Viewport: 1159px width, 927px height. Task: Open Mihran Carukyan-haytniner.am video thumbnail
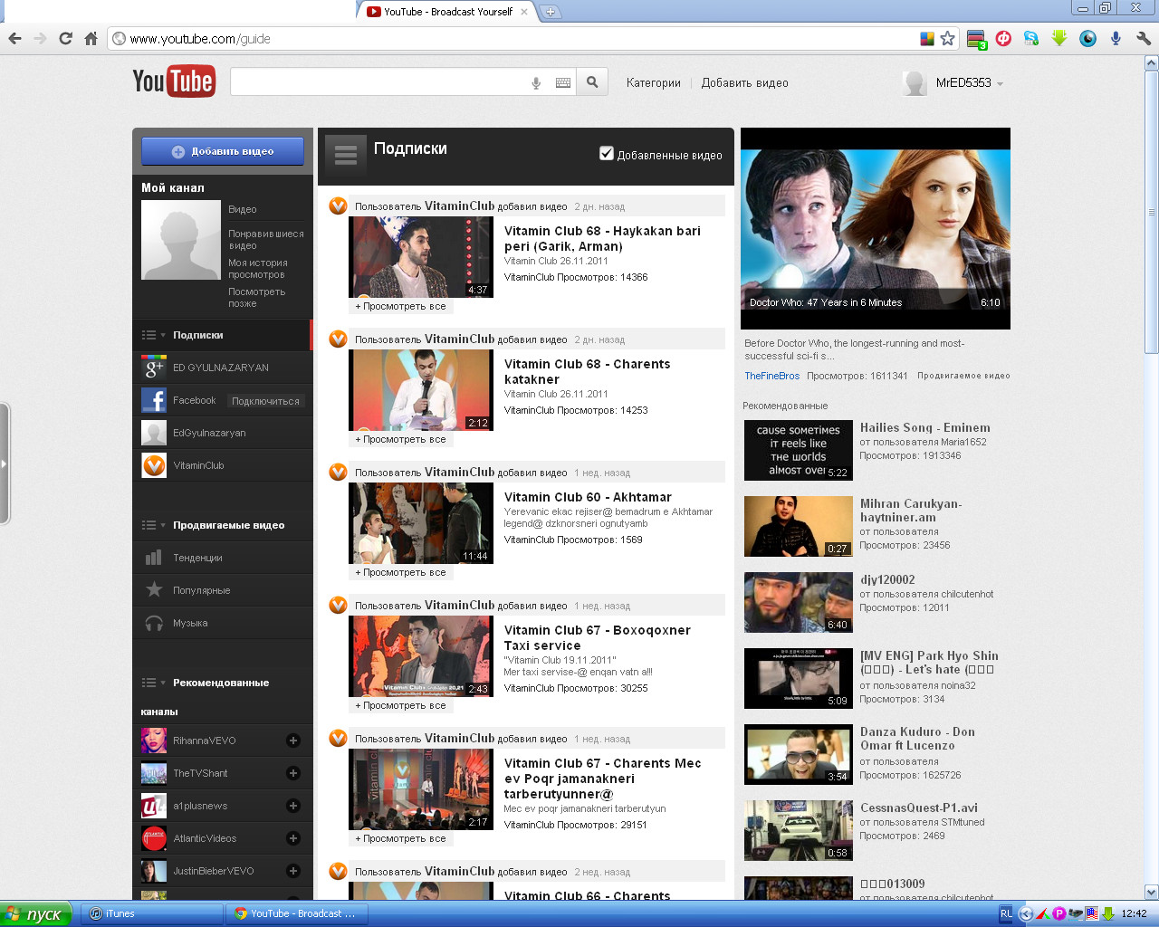pyautogui.click(x=799, y=526)
